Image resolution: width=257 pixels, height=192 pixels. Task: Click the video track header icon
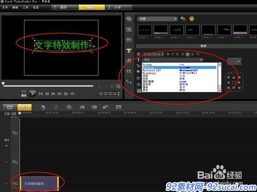point(15,133)
